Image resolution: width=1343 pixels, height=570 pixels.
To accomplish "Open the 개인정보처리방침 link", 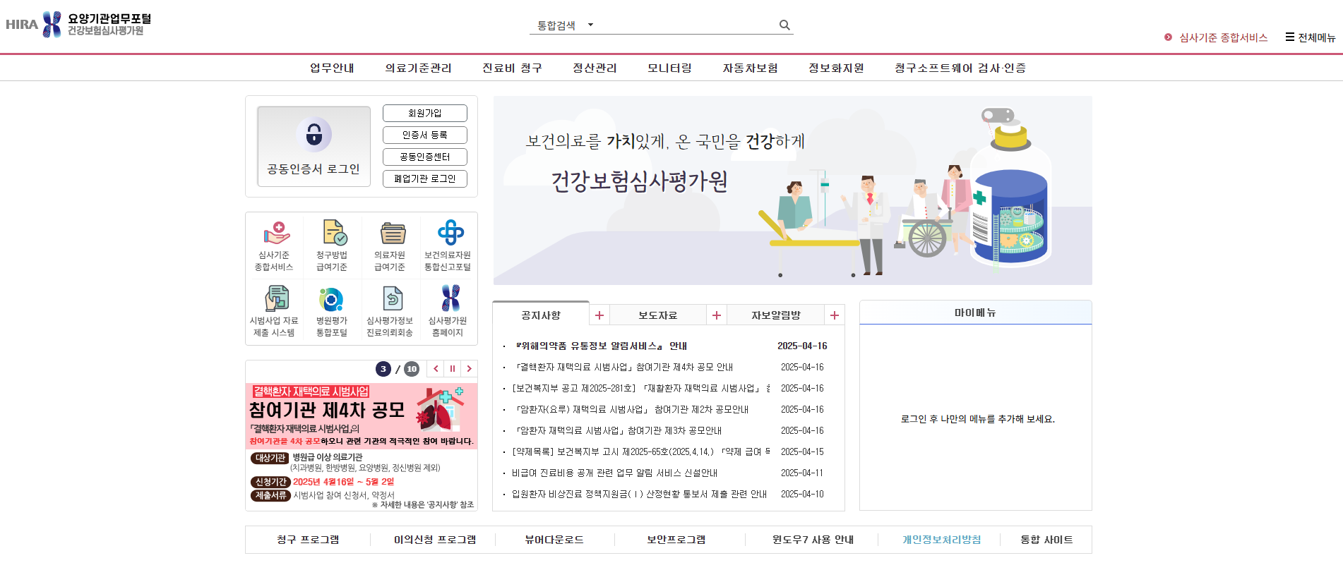I will point(941,540).
